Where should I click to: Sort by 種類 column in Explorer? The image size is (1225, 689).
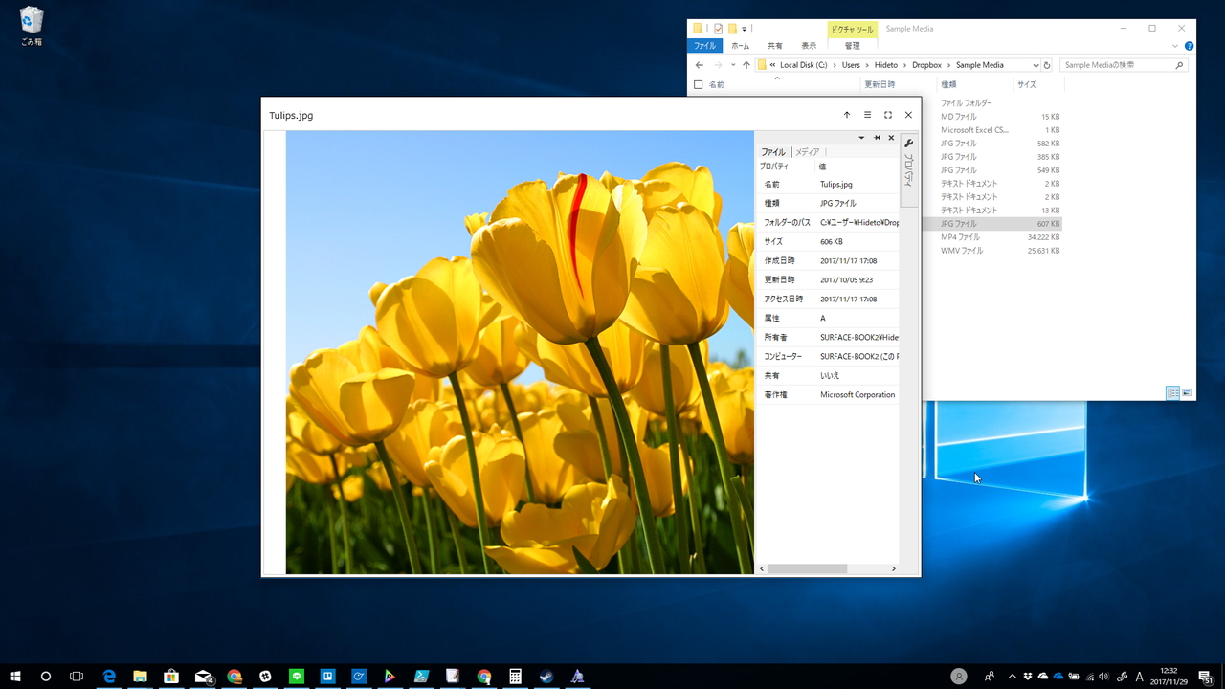click(948, 84)
